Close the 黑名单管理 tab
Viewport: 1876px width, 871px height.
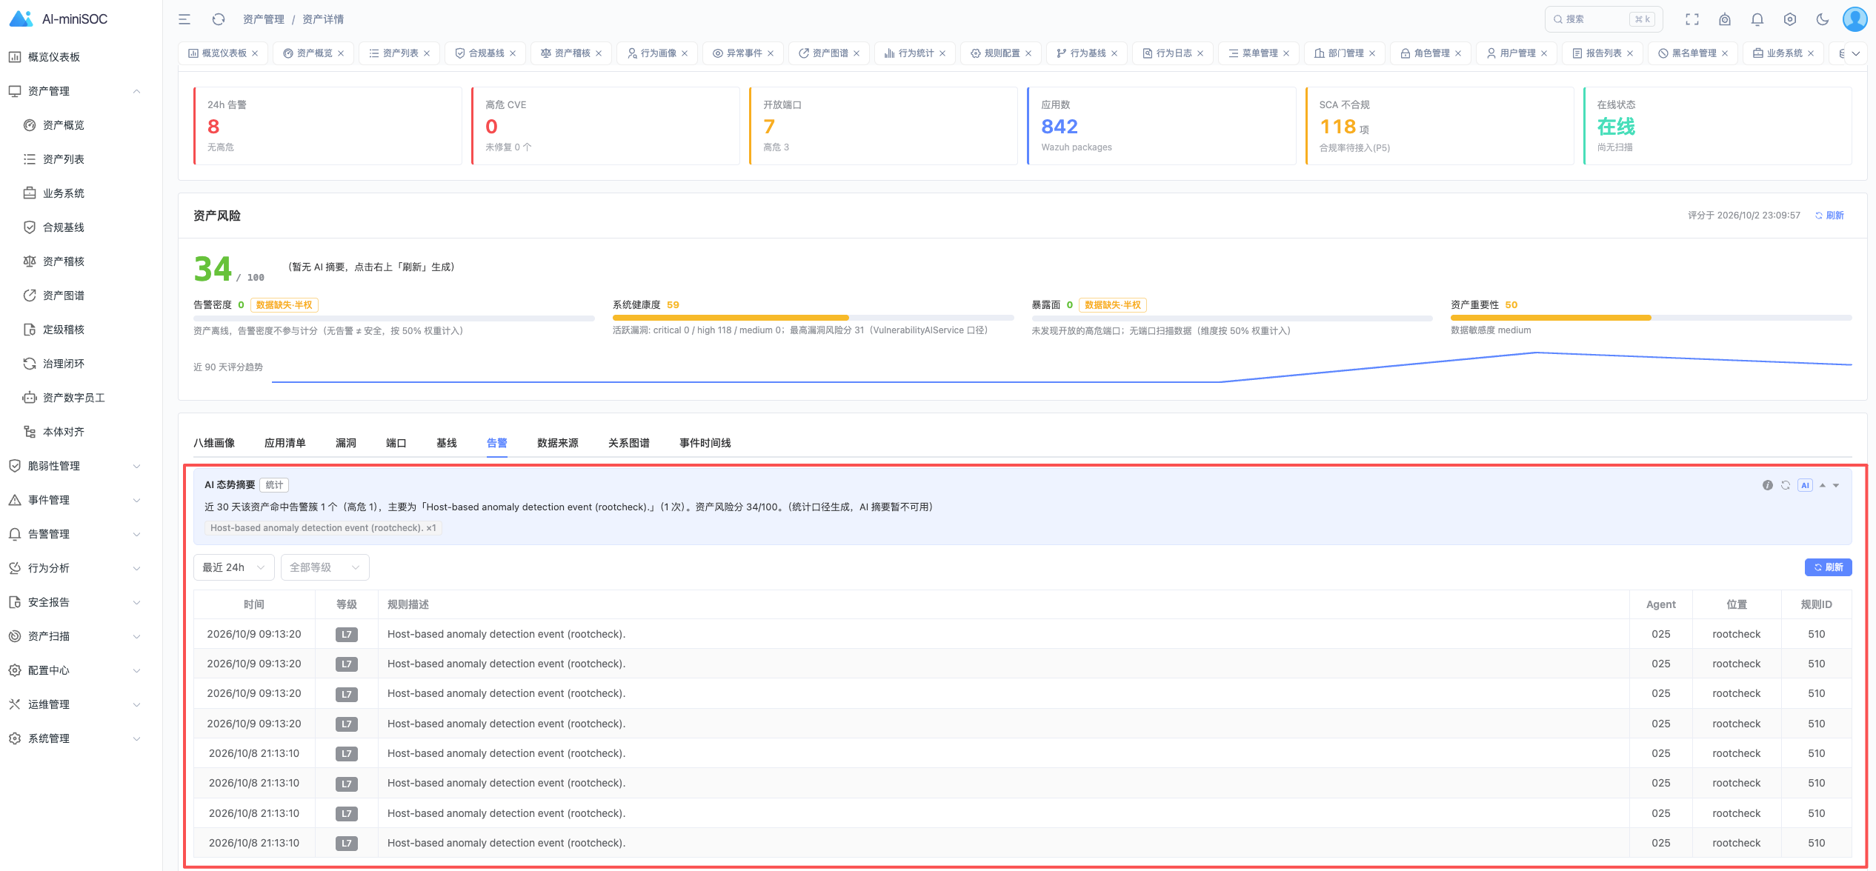click(1725, 53)
